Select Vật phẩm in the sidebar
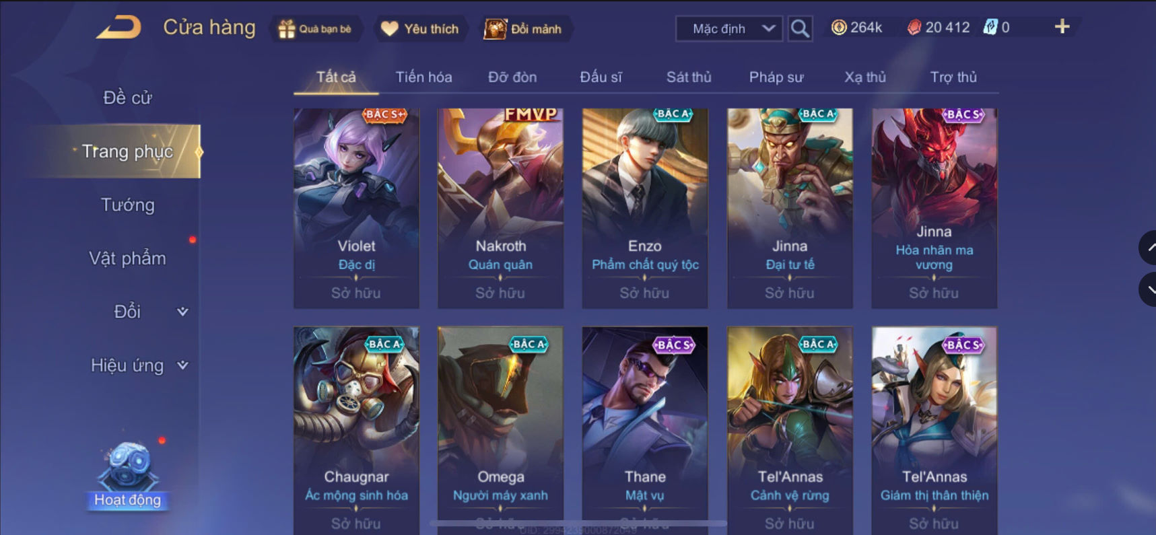This screenshot has height=535, width=1156. (128, 258)
